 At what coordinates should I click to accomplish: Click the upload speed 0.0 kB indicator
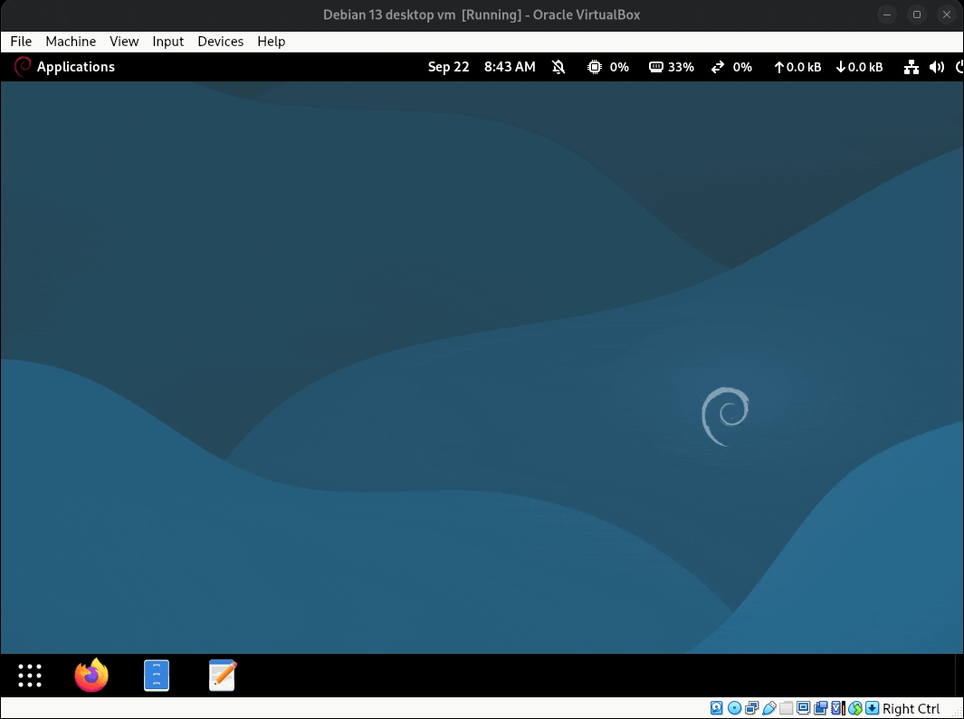797,67
